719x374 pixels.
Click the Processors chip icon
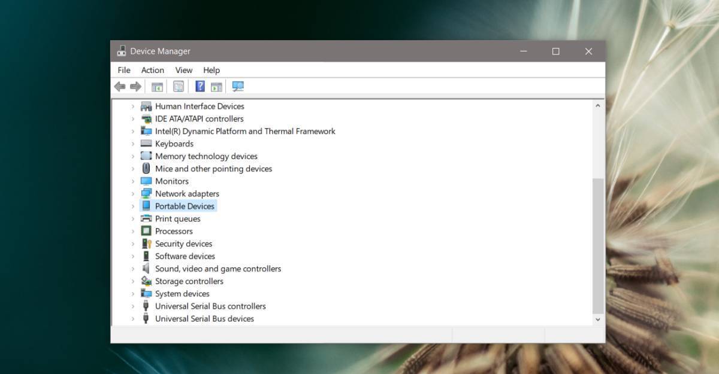click(146, 231)
